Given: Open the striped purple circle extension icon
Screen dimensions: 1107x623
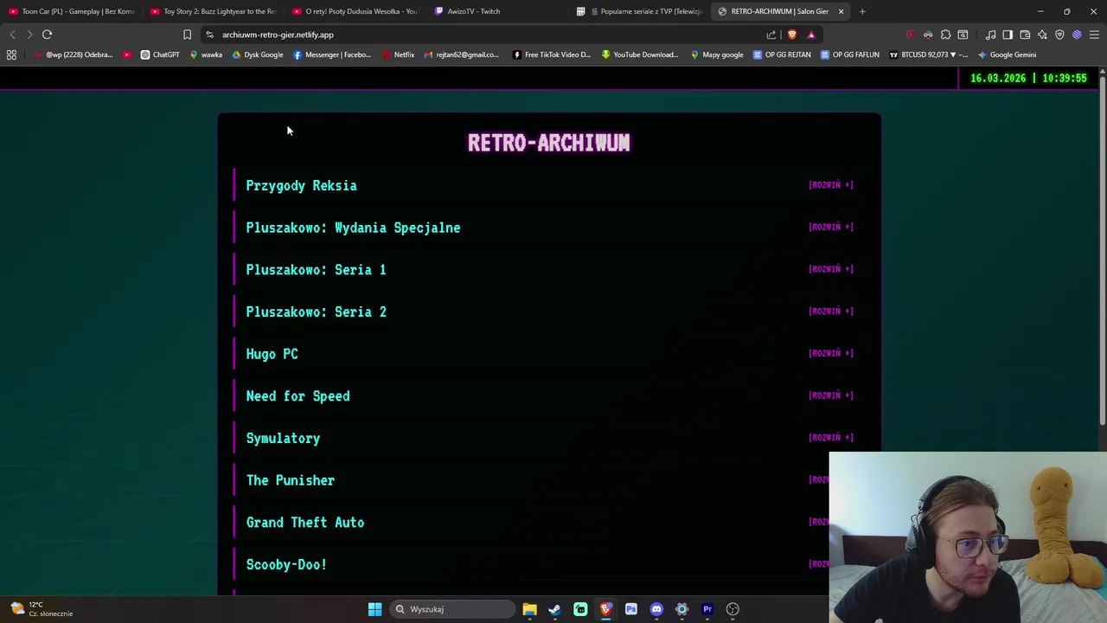Looking at the screenshot, I should point(1077,35).
